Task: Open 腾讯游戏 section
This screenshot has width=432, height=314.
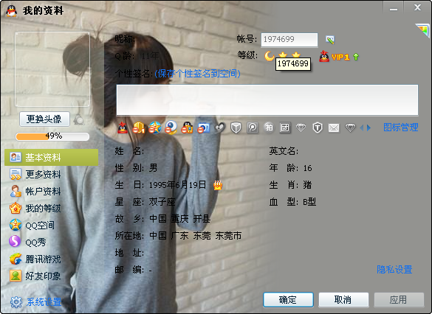Action: click(35, 259)
